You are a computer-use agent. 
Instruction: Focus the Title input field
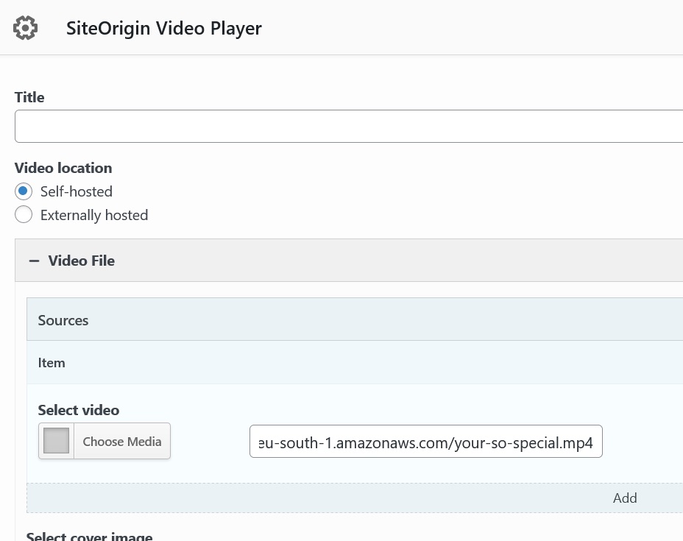(348, 127)
